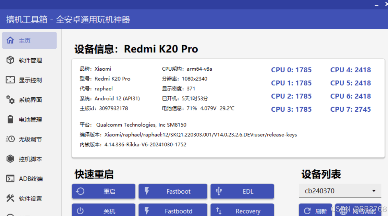
Task: Select the 控机脚本 sidebar item
Action: click(29, 159)
